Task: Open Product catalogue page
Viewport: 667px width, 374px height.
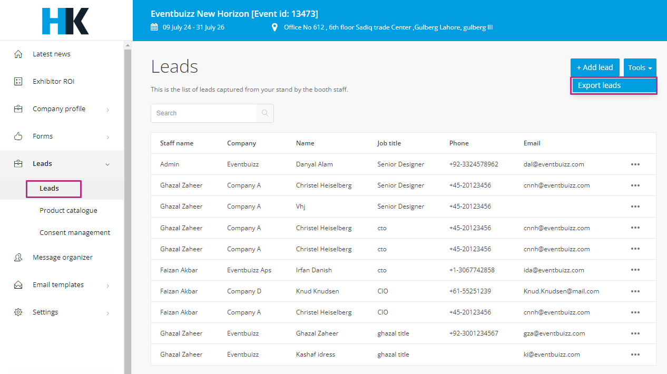Action: point(68,211)
